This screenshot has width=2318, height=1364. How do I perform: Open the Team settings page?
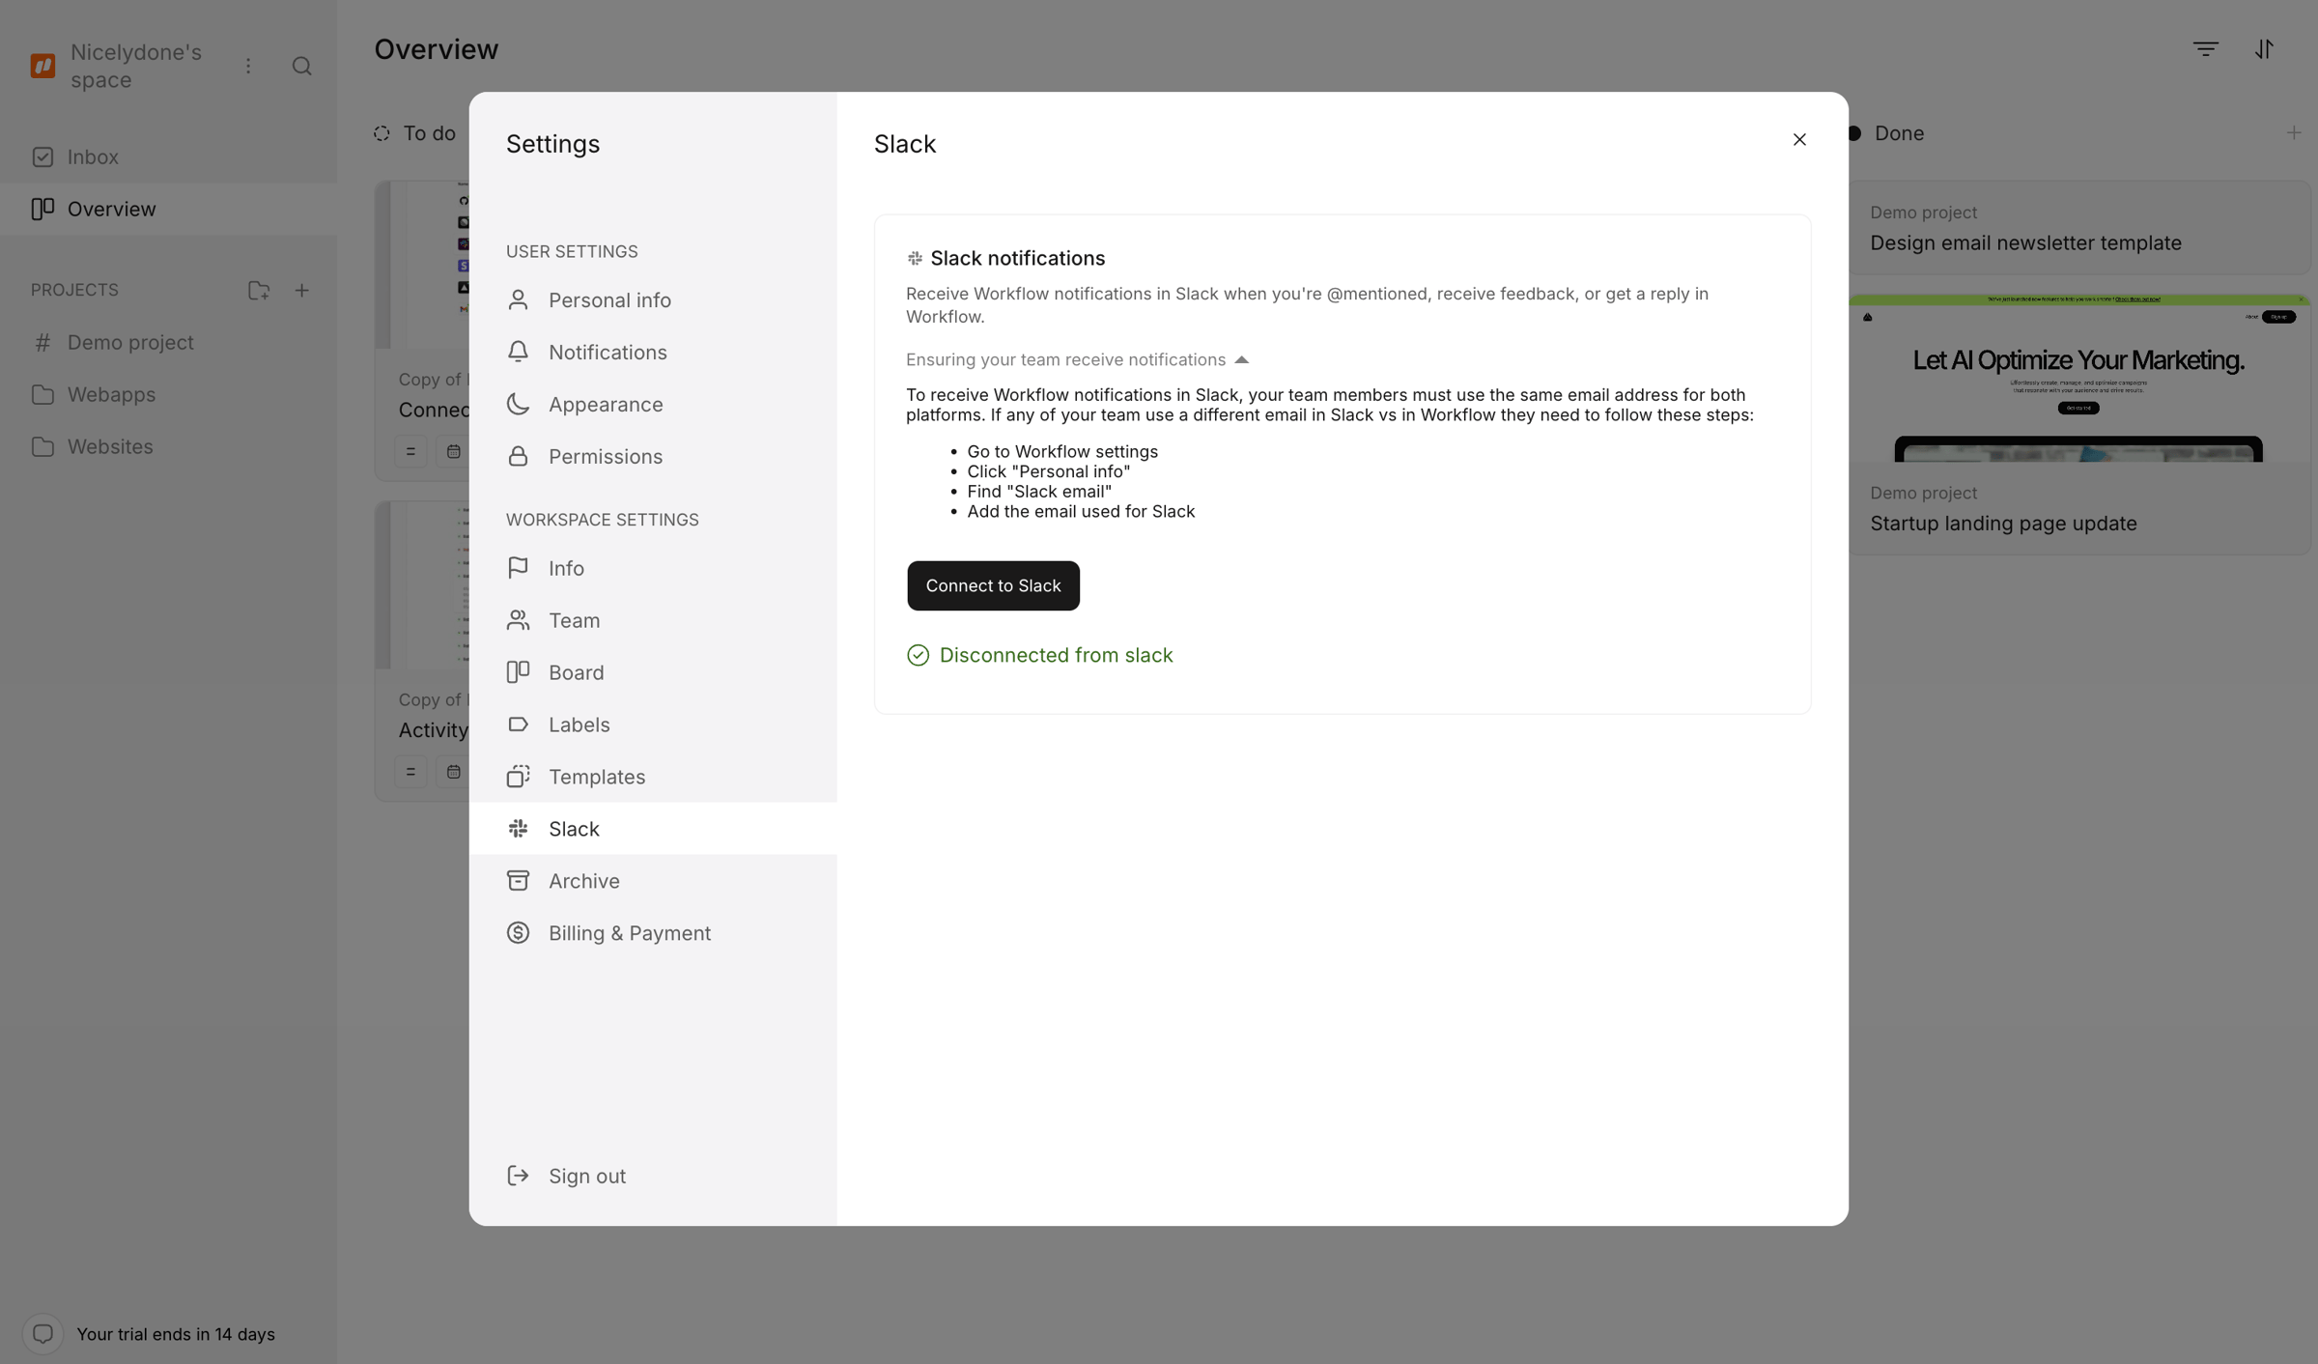click(653, 620)
